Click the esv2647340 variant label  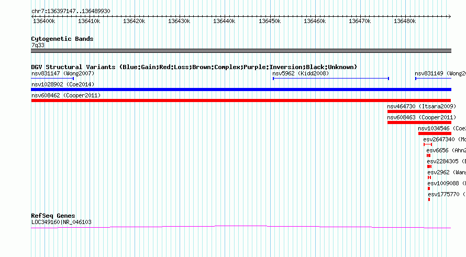tap(445, 139)
